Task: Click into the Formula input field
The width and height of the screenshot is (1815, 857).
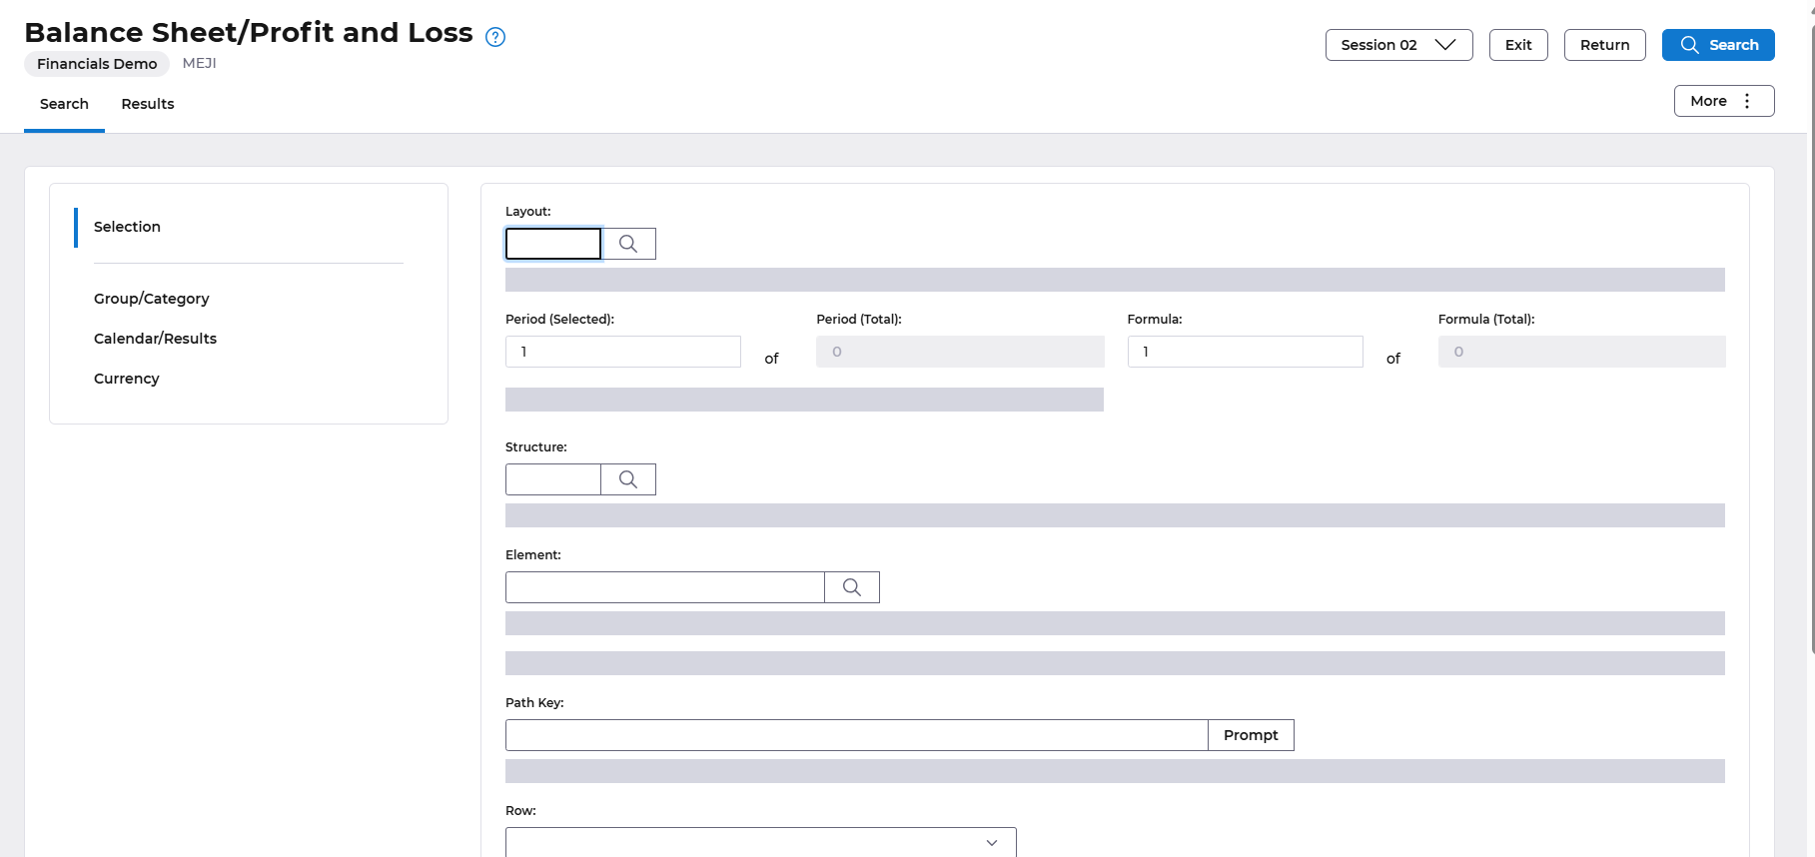Action: coord(1245,352)
